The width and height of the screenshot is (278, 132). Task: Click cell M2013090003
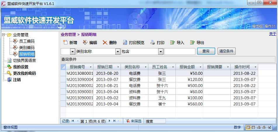(x=80, y=92)
